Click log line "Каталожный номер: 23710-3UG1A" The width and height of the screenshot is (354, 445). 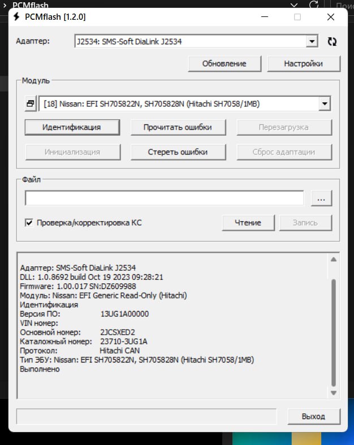click(84, 342)
